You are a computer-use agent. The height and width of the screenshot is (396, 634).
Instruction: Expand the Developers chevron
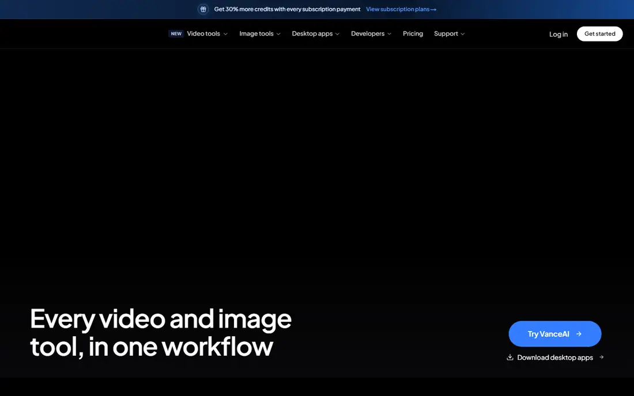pyautogui.click(x=389, y=34)
